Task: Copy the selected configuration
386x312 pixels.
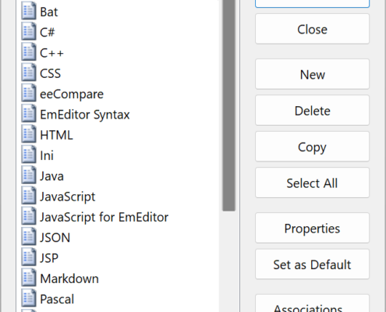Action: (x=312, y=147)
